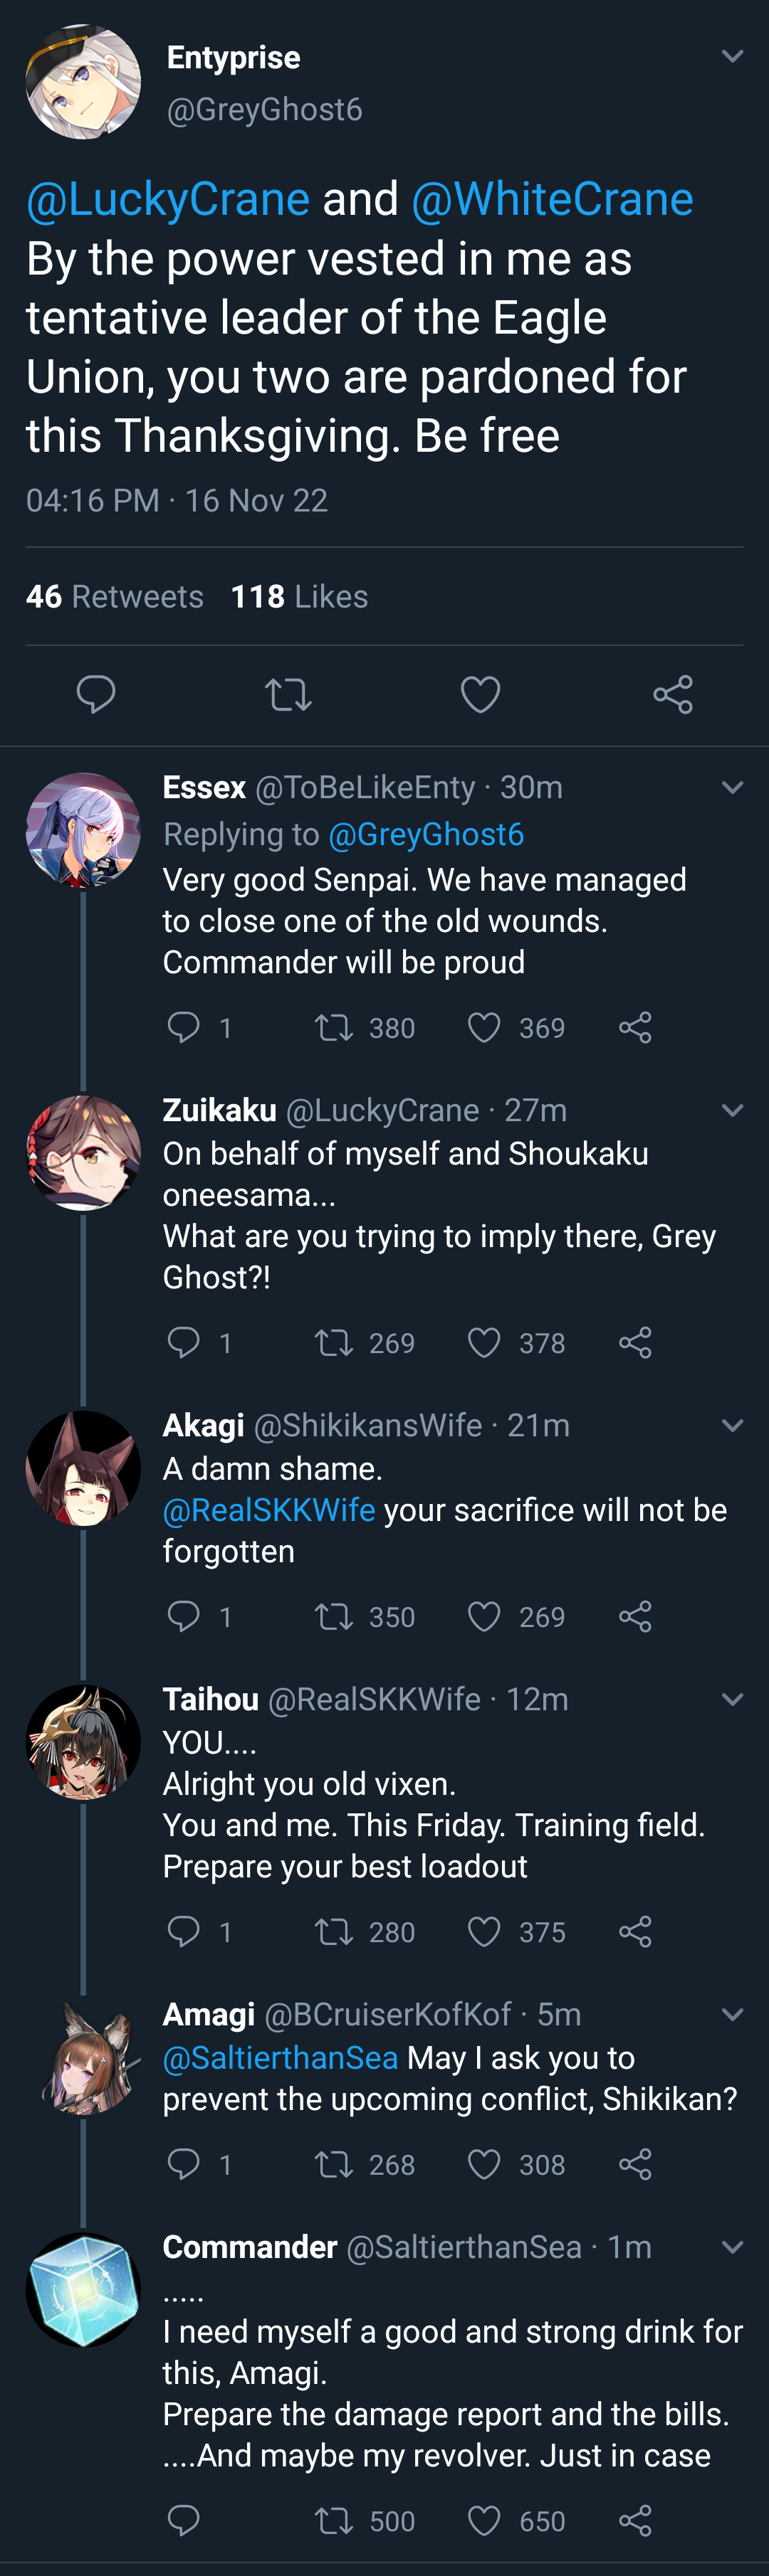769x2576 pixels.
Task: Open options chevron on Entyprise's tweet
Action: (x=733, y=57)
